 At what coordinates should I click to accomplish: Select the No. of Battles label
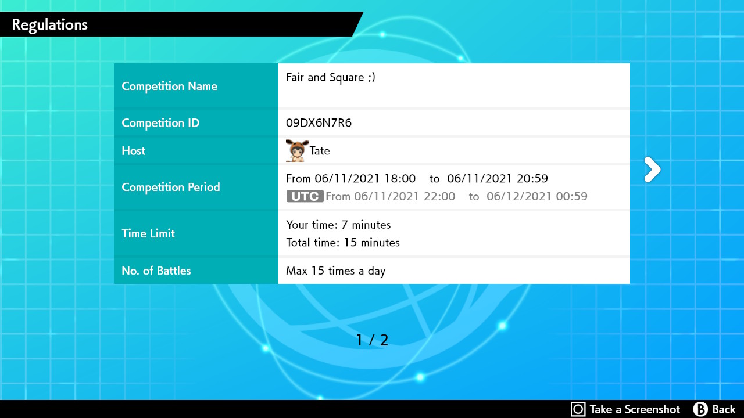pos(156,271)
